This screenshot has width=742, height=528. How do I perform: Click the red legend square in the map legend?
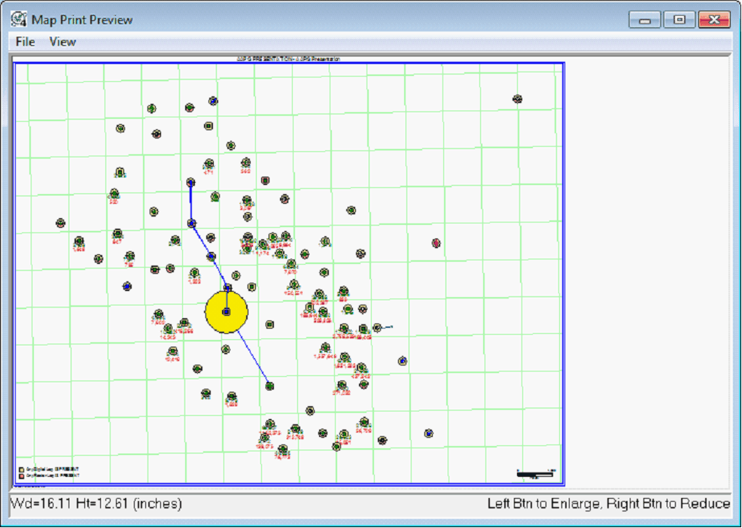[22, 475]
